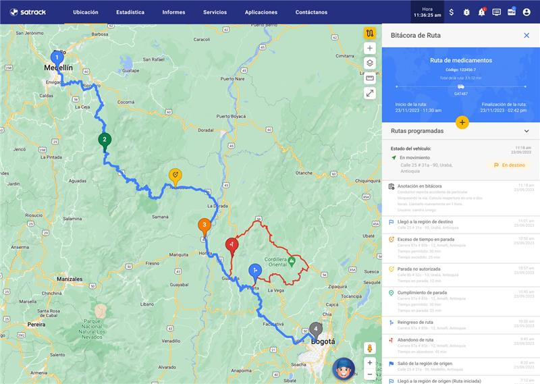Click the dollar sign billing icon
Image resolution: width=540 pixels, height=384 pixels.
(x=451, y=12)
